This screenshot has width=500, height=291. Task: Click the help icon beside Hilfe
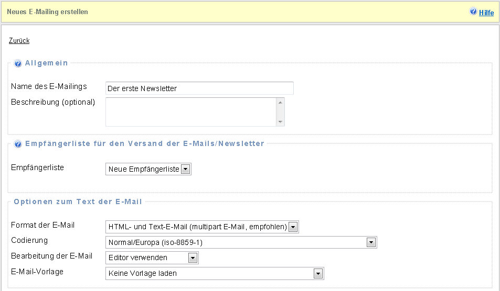click(x=473, y=12)
